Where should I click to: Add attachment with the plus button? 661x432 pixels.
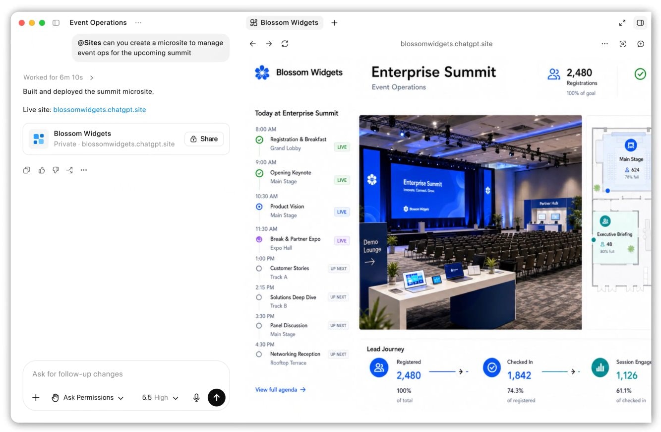pos(36,398)
